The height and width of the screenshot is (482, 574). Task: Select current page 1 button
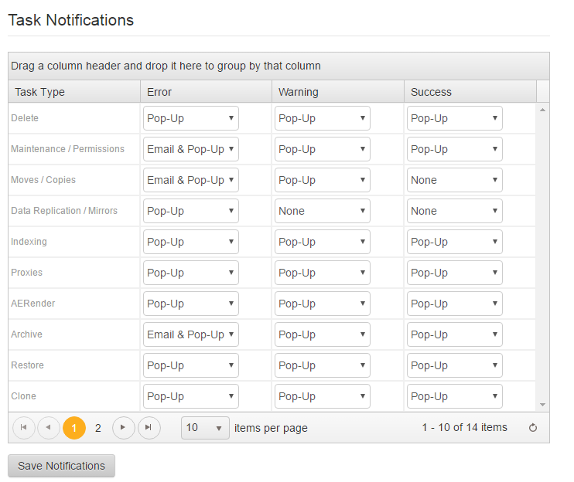74,428
